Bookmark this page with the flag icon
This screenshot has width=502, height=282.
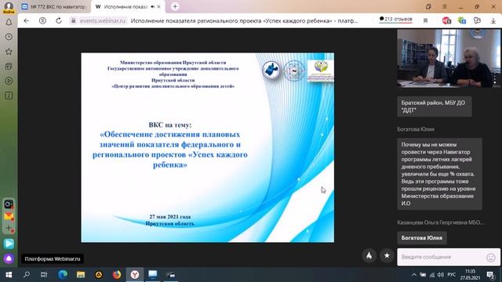425,21
